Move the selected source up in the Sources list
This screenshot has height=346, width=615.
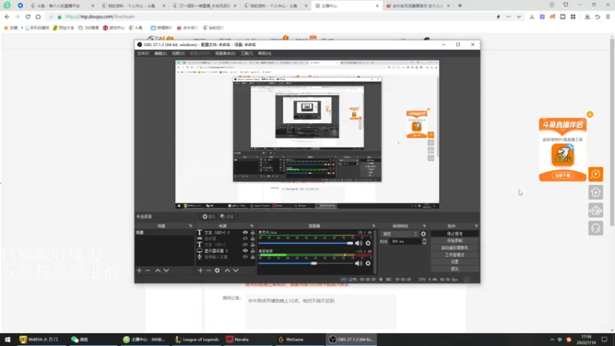coord(227,271)
